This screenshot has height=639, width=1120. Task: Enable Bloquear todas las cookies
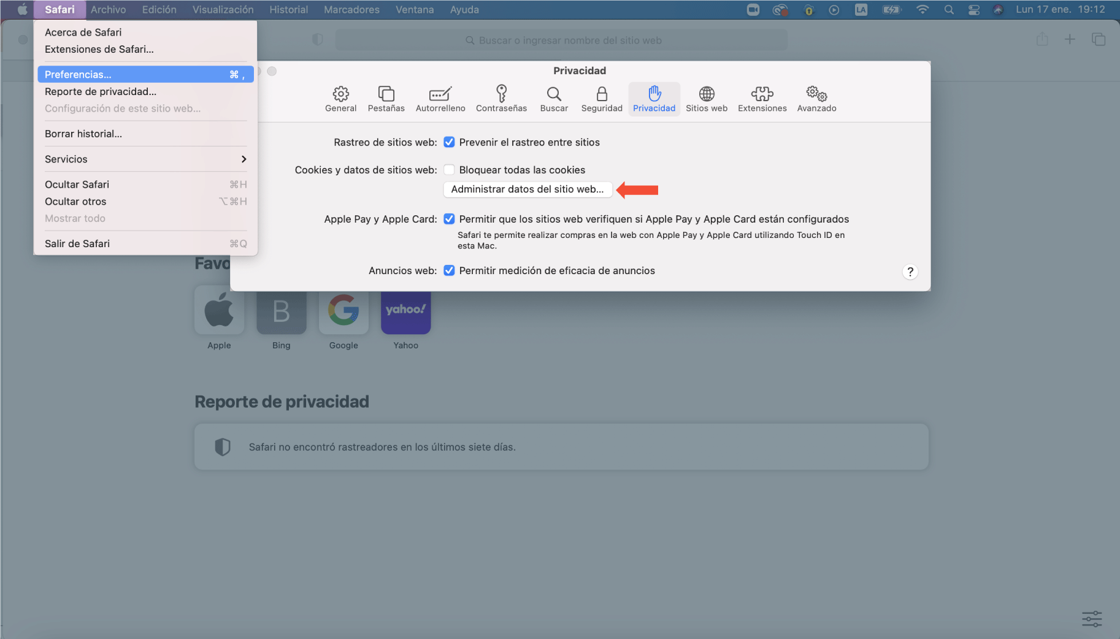[449, 170]
